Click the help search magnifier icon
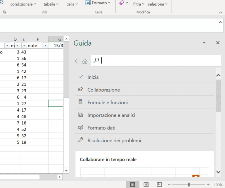 tap(96, 60)
